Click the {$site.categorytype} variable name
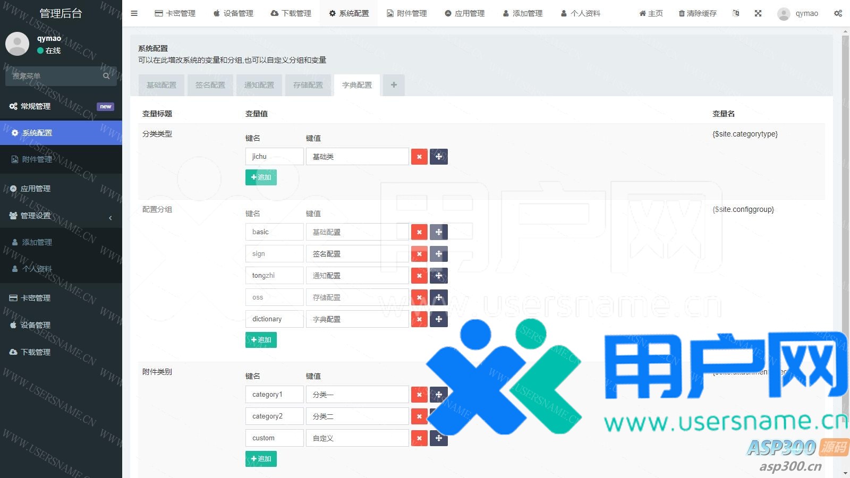The image size is (850, 478). pyautogui.click(x=745, y=134)
